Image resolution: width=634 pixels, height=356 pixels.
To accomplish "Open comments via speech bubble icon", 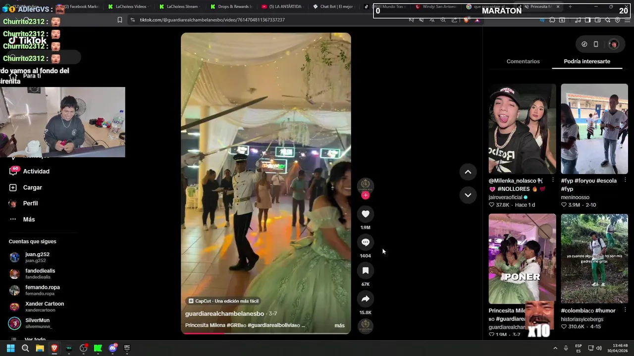I will [x=365, y=242].
